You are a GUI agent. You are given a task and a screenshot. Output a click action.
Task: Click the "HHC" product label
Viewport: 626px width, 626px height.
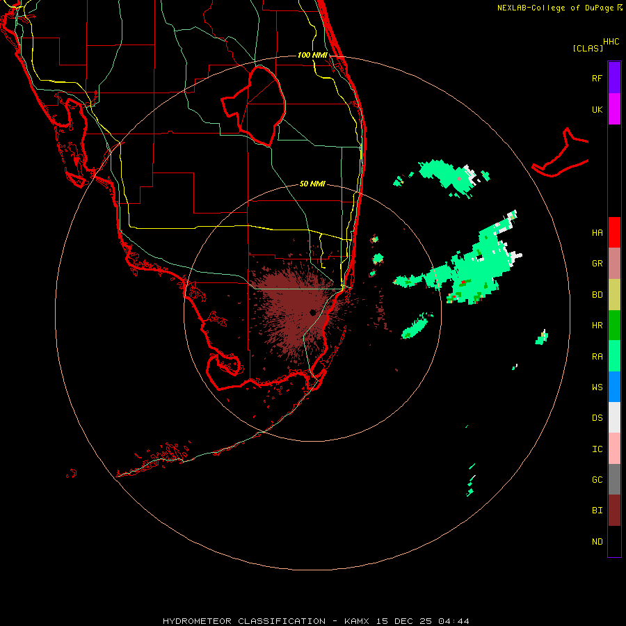611,42
